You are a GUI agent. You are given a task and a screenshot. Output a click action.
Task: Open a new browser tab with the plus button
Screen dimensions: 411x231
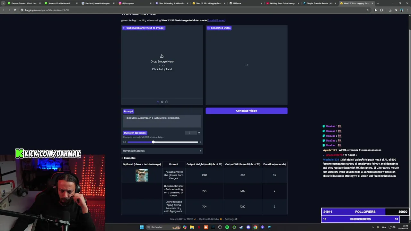click(378, 3)
